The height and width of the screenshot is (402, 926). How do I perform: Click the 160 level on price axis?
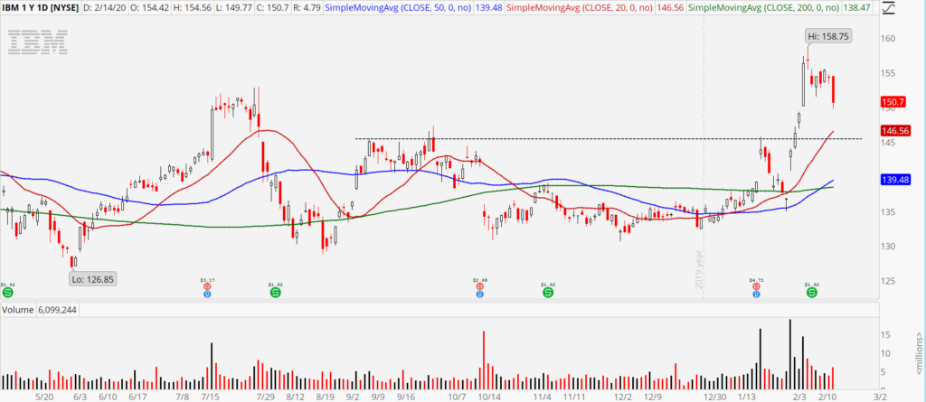[x=890, y=38]
